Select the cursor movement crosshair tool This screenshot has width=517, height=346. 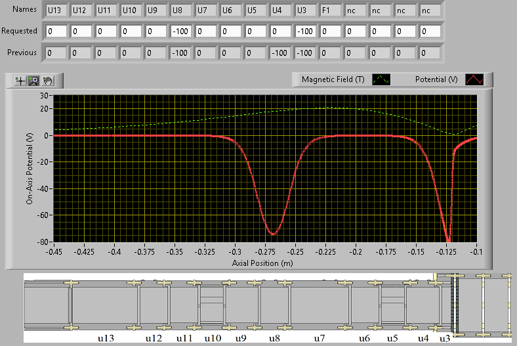[x=20, y=81]
